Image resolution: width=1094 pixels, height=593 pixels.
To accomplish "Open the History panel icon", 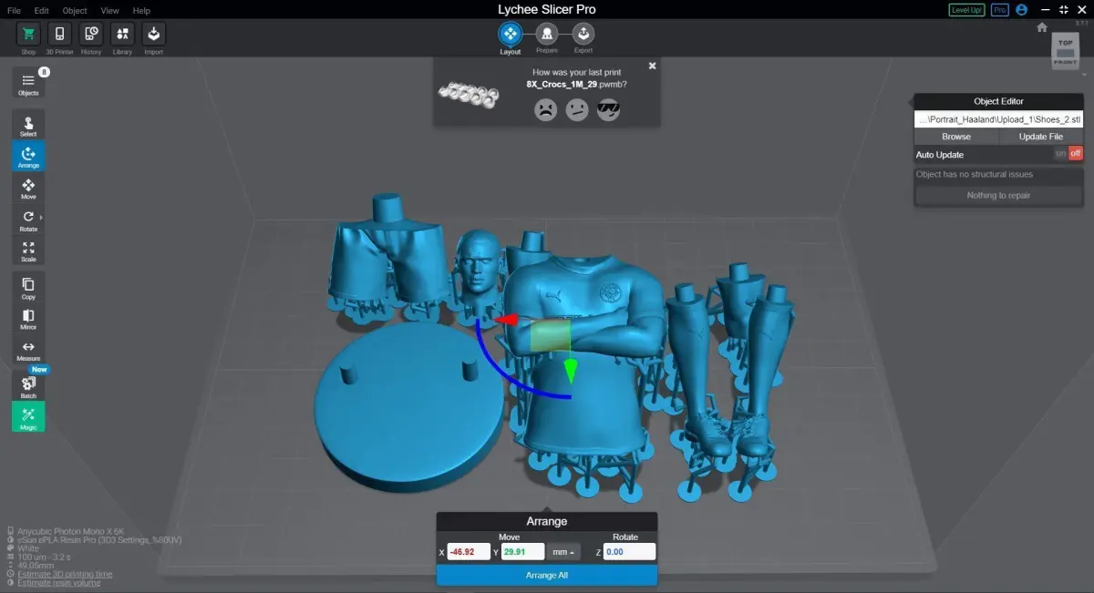I will (91, 35).
